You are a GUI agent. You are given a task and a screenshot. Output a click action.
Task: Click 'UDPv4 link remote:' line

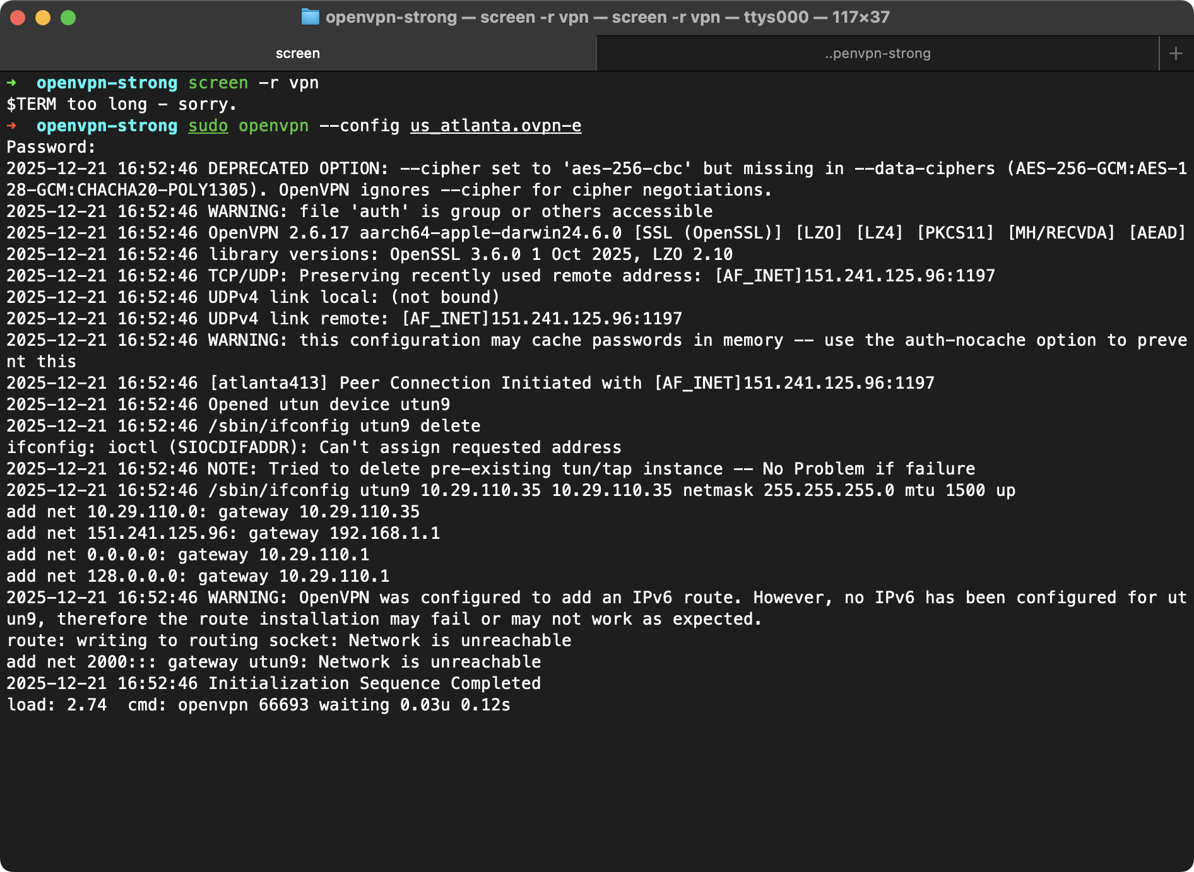344,319
